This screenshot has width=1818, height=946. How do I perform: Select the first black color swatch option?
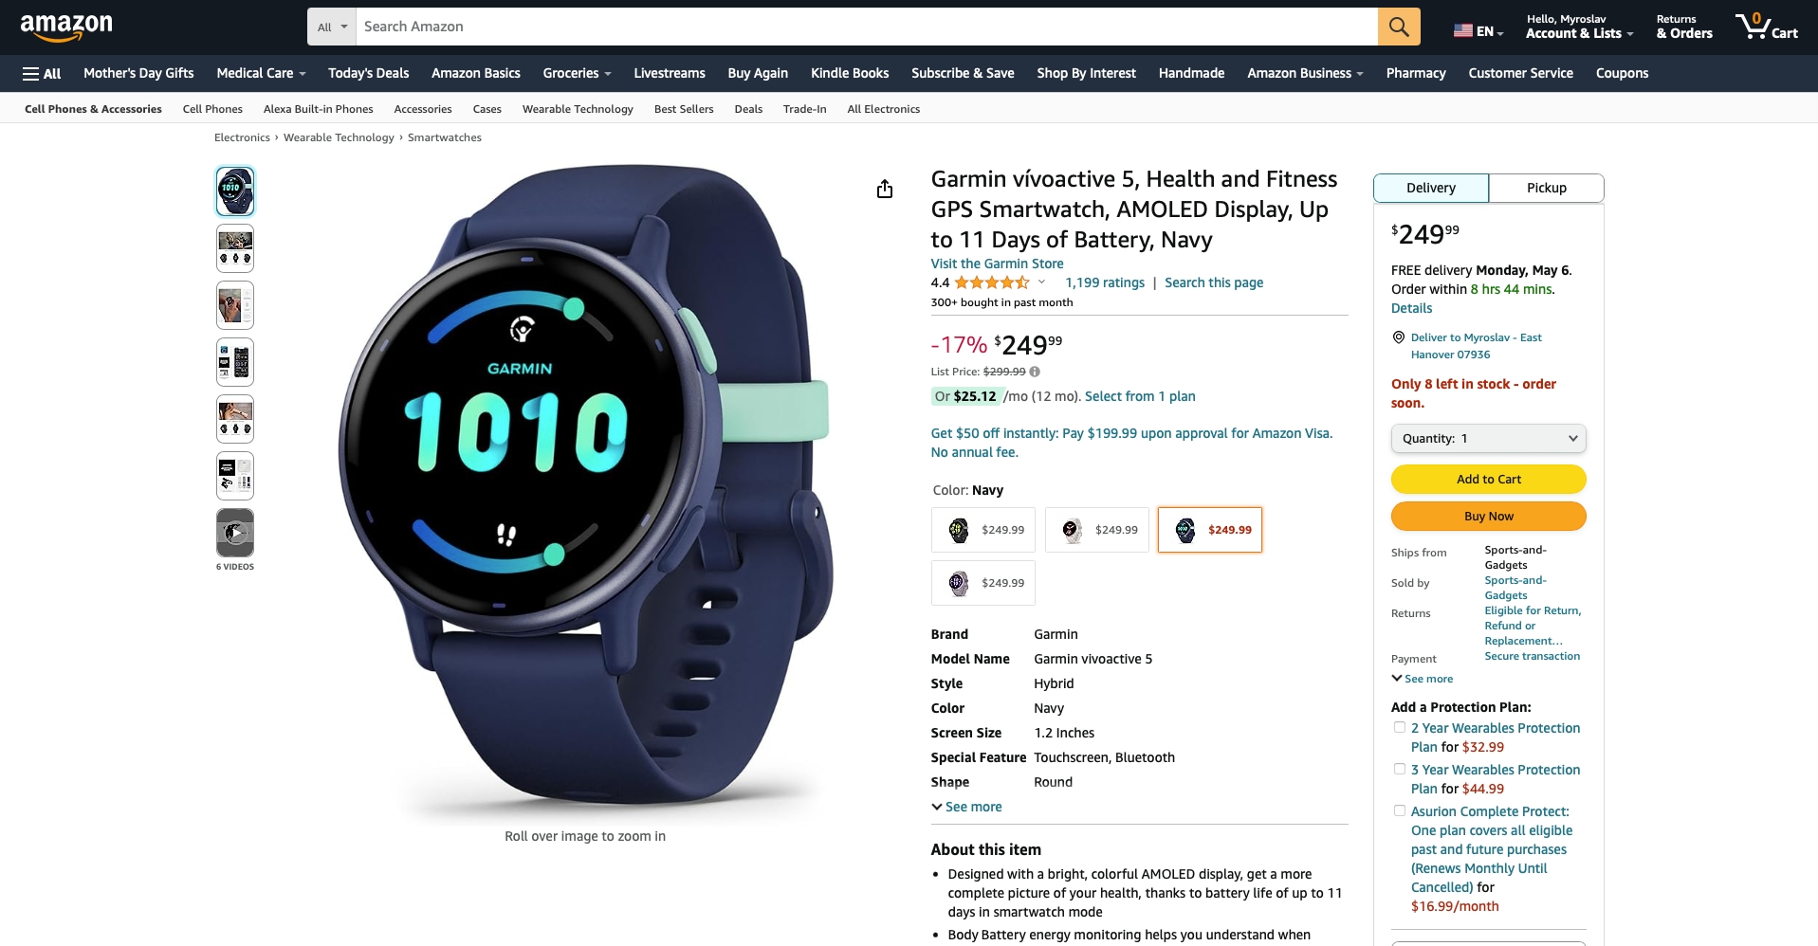pos(982,530)
